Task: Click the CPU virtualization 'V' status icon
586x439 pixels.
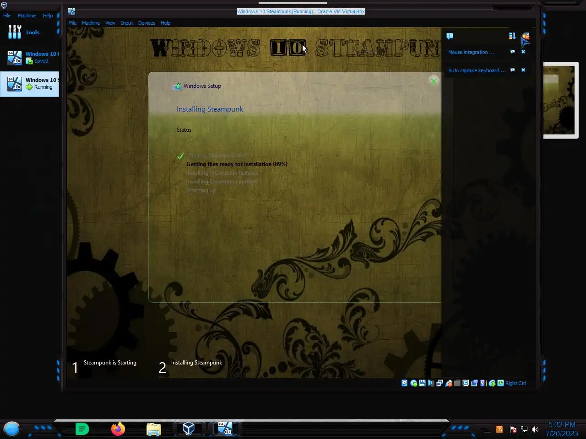Action: (x=483, y=383)
